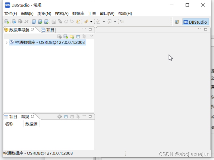
Task: Click the redo arrow toolbar icon
Action: click(72, 22)
